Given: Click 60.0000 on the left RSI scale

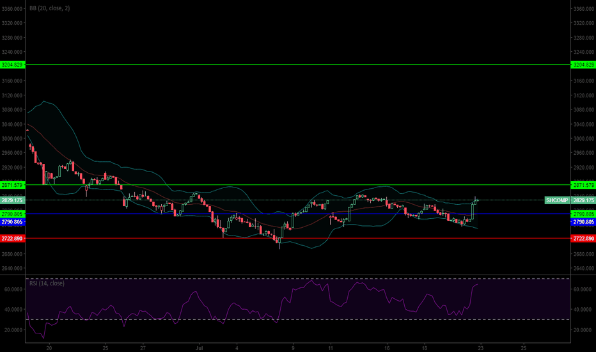Looking at the screenshot, I should (13, 289).
